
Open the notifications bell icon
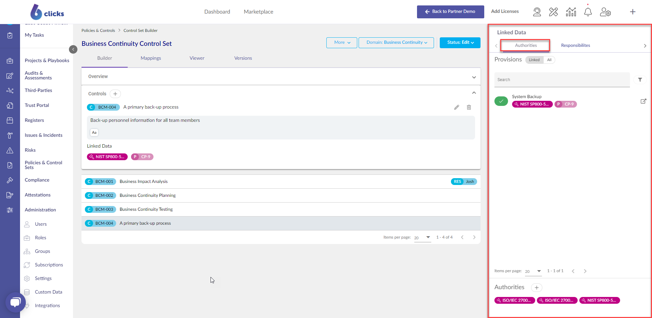(588, 12)
